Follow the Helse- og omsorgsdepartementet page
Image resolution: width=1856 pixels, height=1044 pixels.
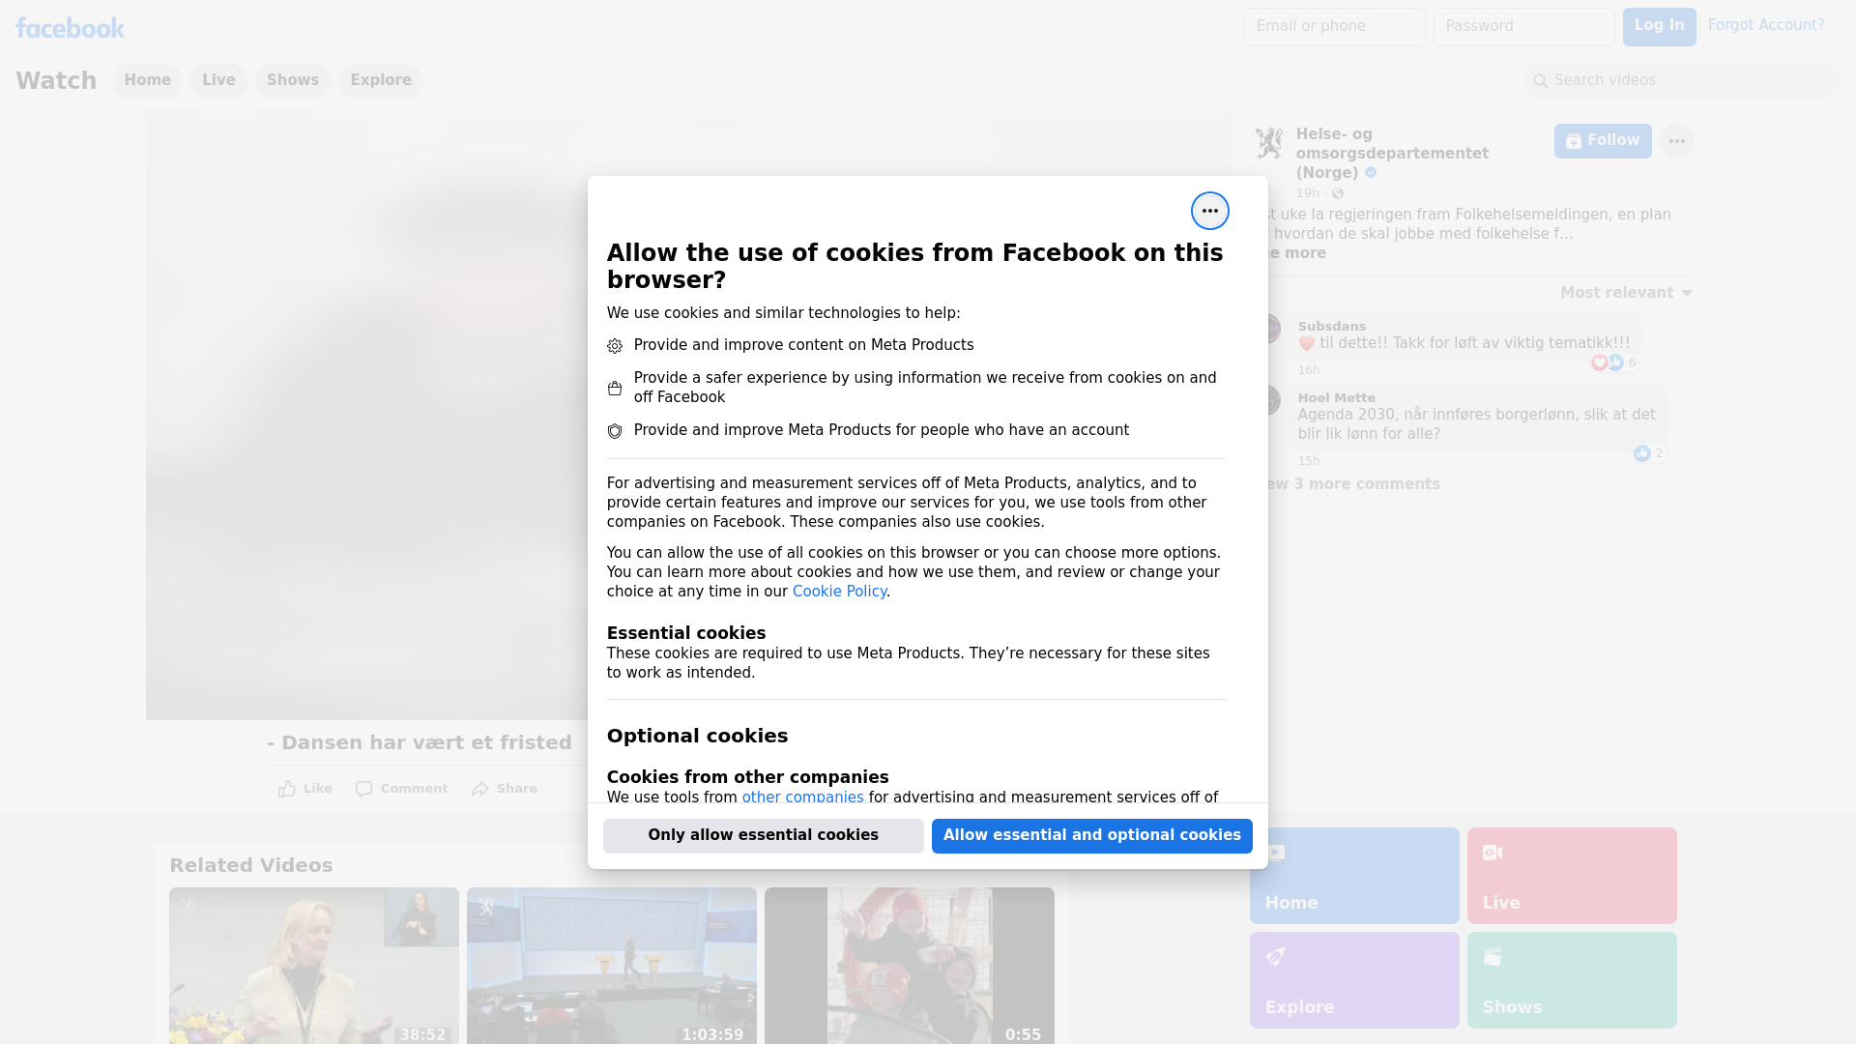tap(1603, 141)
